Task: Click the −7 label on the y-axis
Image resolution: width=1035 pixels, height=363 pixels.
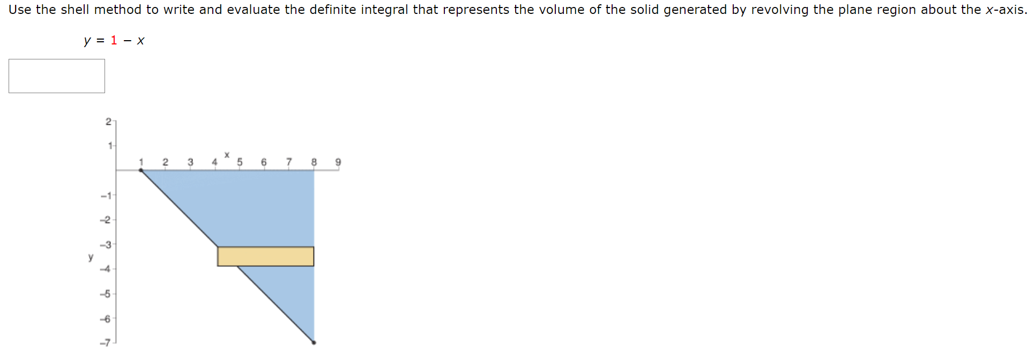Action: coord(104,341)
